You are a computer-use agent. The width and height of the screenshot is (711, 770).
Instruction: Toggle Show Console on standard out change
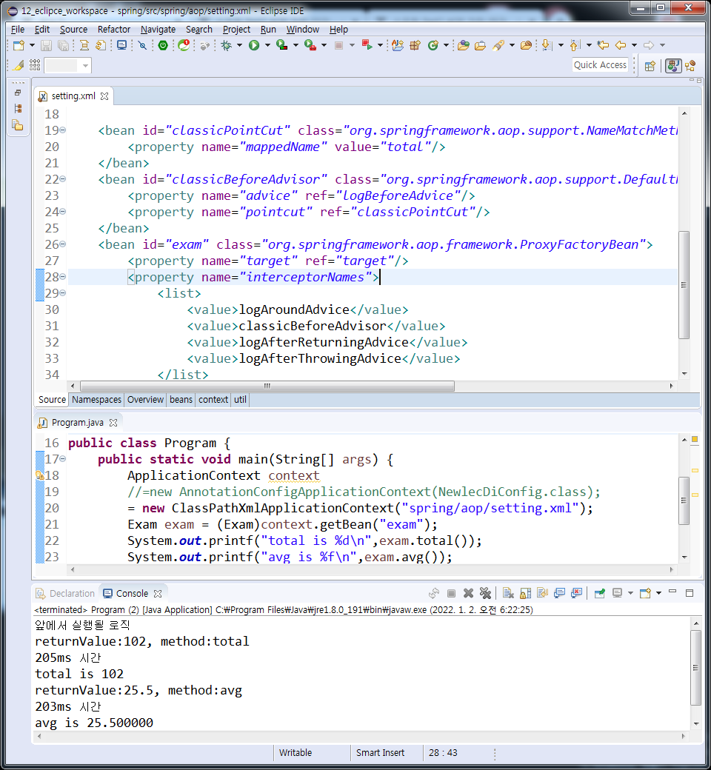[x=559, y=593]
